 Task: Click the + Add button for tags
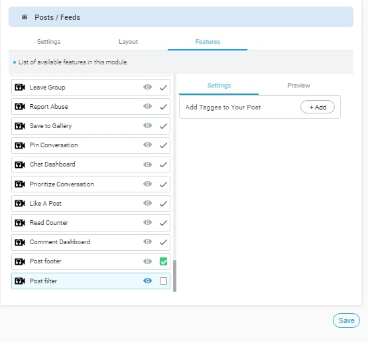point(318,107)
